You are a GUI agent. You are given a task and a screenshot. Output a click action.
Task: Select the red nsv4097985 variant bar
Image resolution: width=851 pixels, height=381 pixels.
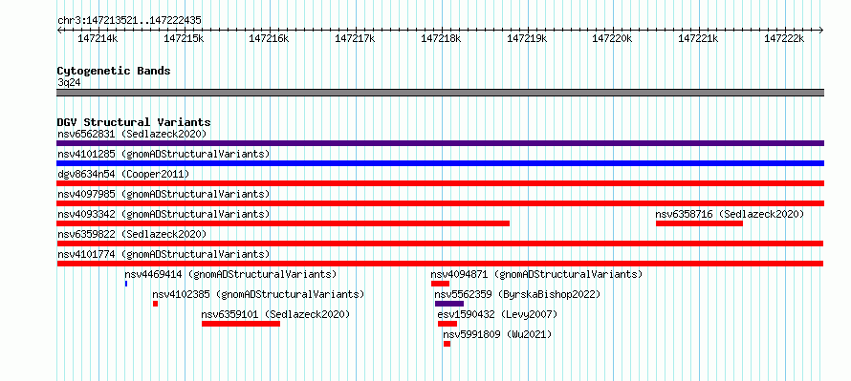(x=440, y=203)
